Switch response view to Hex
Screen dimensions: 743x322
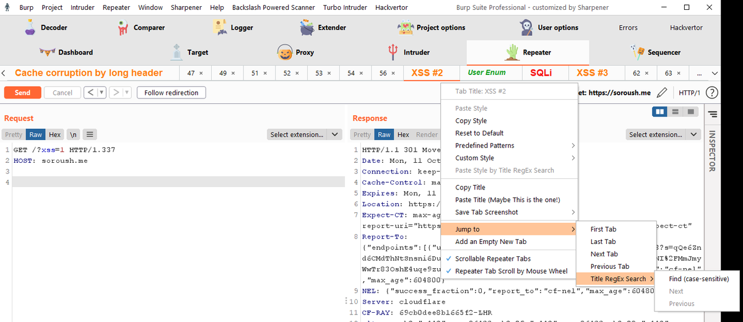pyautogui.click(x=403, y=134)
